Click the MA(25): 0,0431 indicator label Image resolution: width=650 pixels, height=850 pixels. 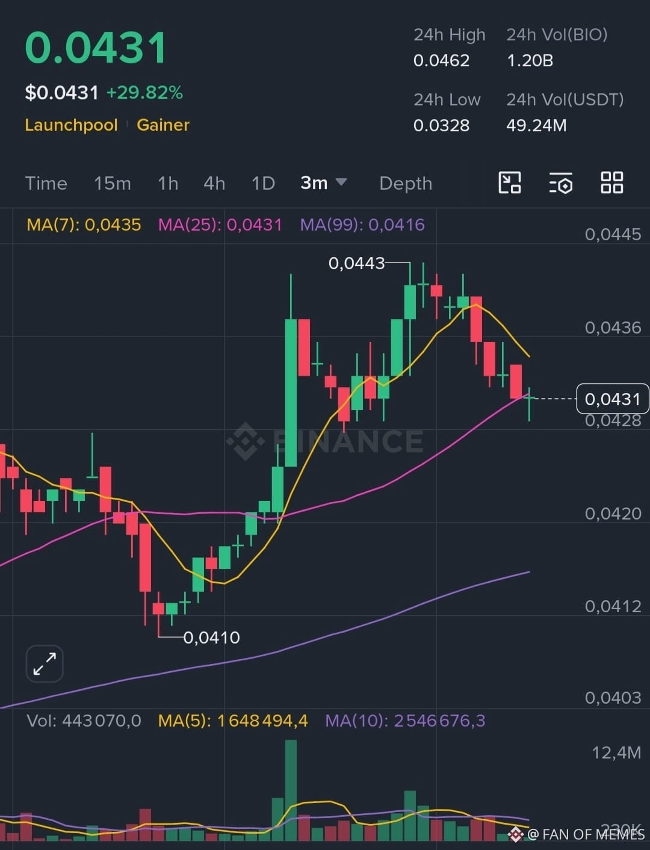click(220, 225)
